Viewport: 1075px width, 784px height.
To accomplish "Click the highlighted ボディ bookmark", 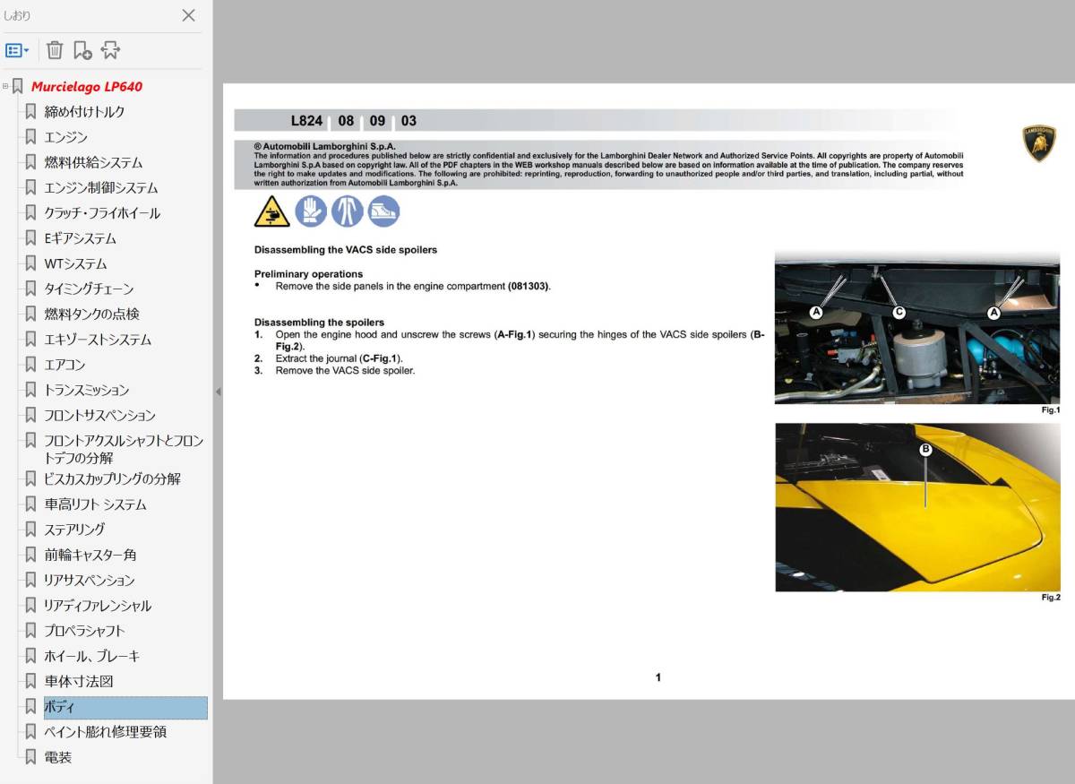I will click(125, 707).
